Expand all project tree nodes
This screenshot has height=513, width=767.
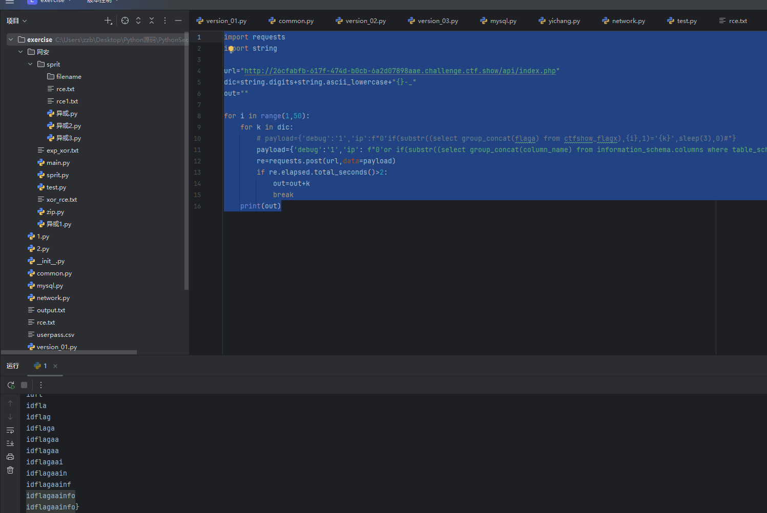click(138, 20)
